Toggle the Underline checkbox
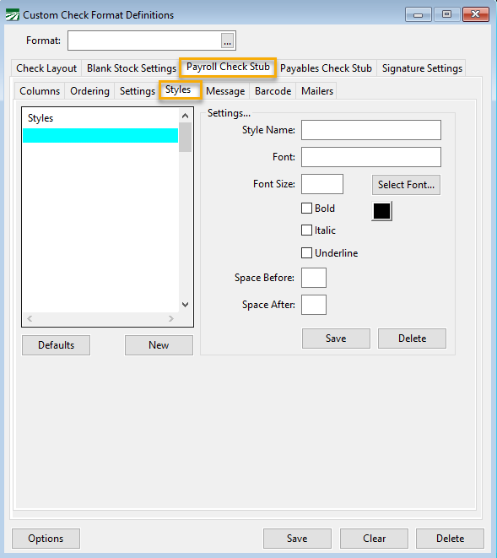 pyautogui.click(x=306, y=253)
